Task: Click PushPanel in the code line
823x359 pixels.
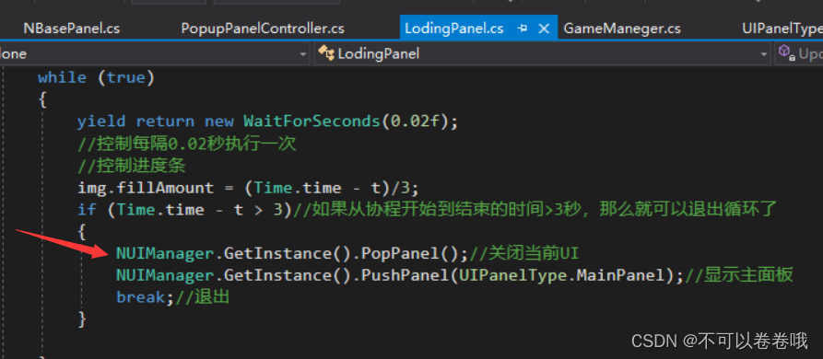Action: pyautogui.click(x=406, y=275)
